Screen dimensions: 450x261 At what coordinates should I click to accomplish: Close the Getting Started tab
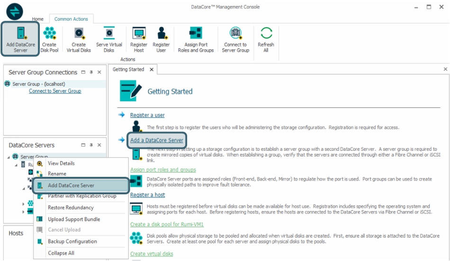pos(152,70)
